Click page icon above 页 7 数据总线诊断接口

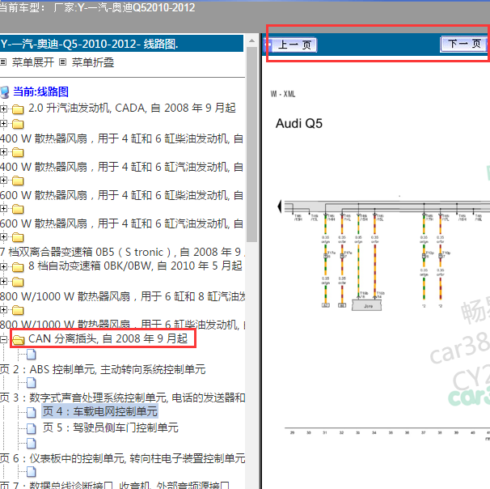coord(32,471)
